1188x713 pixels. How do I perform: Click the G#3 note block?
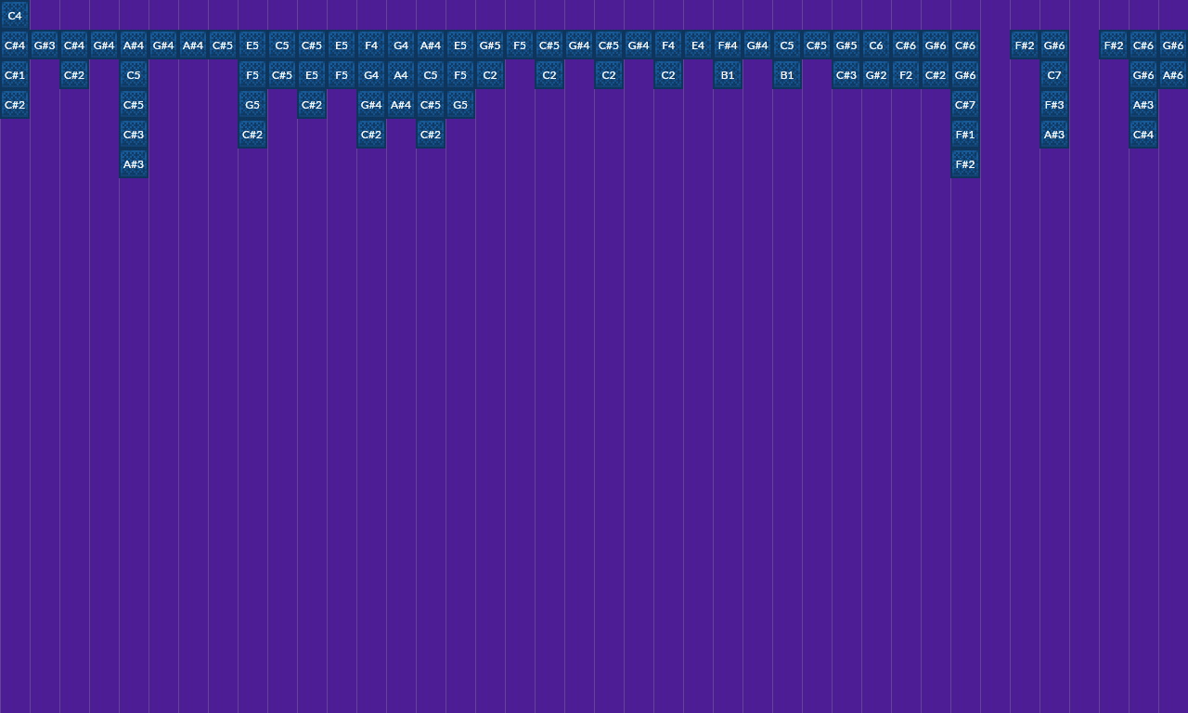coord(45,45)
